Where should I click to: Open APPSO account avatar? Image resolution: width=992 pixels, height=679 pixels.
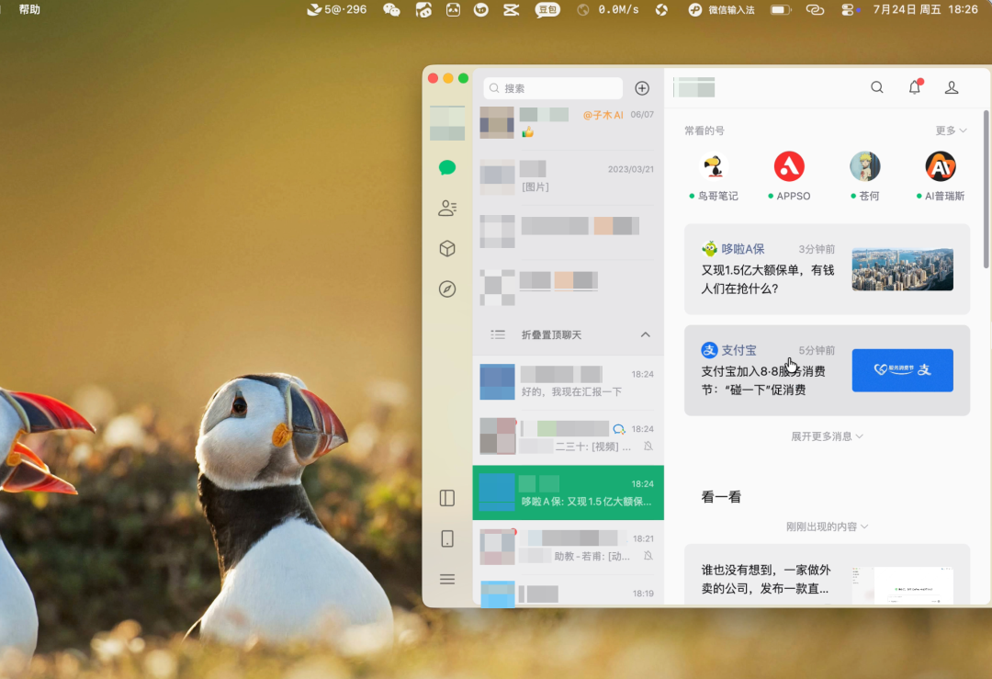point(789,167)
